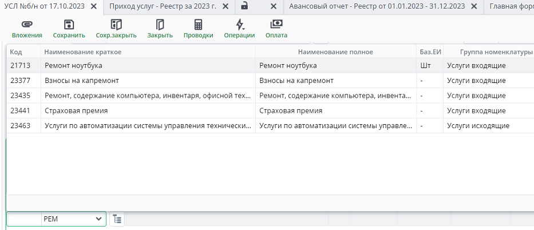
Task: Sort by Наименование краткое column header
Action: (148, 52)
